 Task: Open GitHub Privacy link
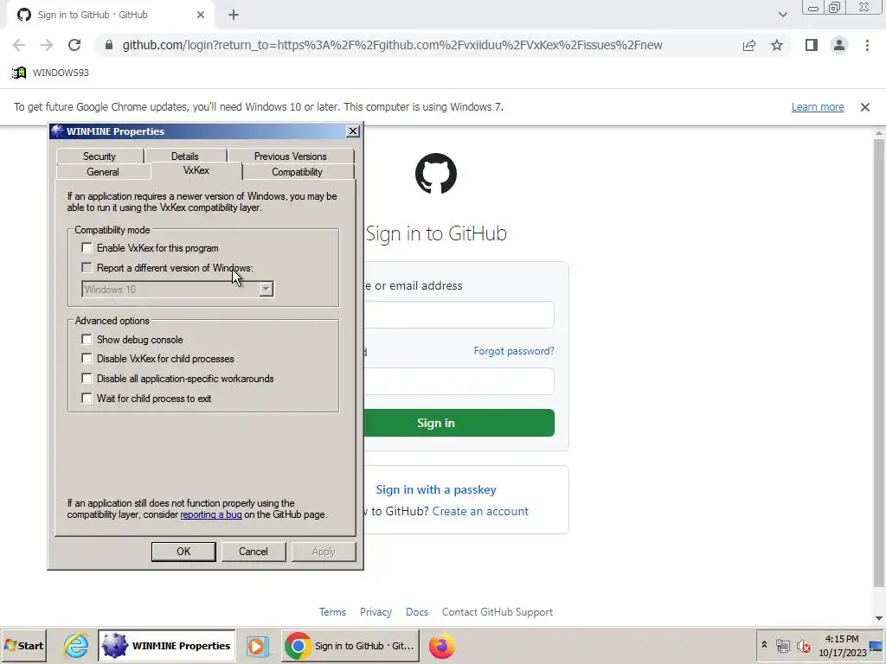click(376, 612)
